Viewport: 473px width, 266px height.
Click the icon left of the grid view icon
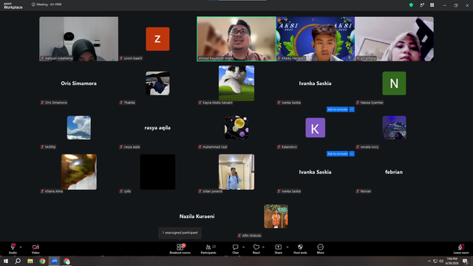coord(422,5)
